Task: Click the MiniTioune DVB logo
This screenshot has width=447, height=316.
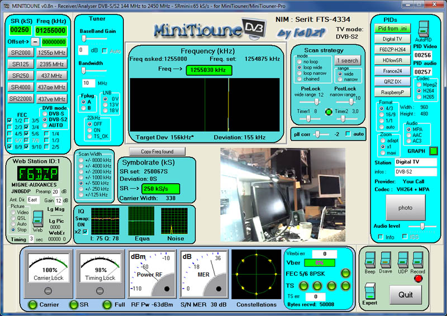Action: (x=210, y=29)
